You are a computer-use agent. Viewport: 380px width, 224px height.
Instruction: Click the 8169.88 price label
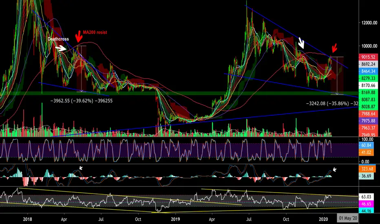(x=368, y=92)
